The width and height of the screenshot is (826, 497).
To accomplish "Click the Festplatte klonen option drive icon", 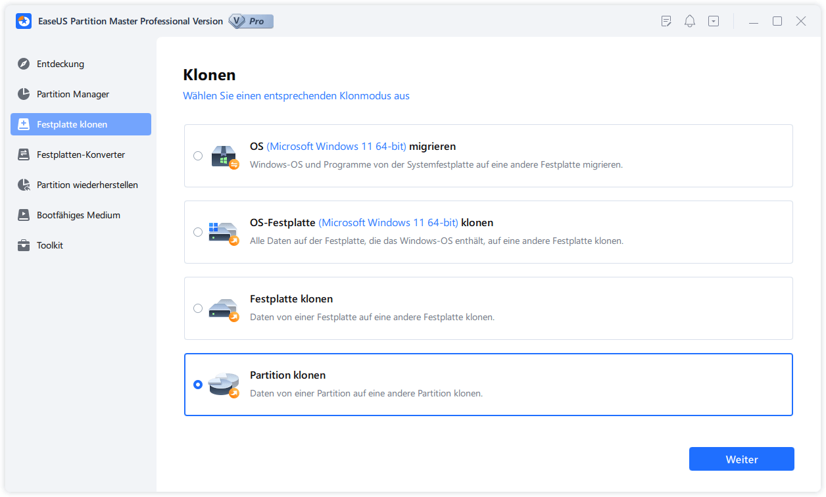I will pos(224,309).
